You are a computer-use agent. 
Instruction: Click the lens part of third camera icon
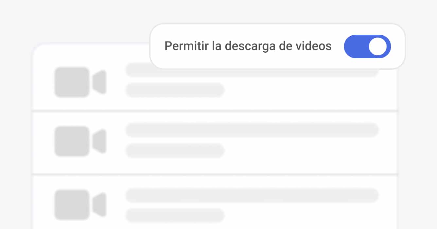pos(100,204)
